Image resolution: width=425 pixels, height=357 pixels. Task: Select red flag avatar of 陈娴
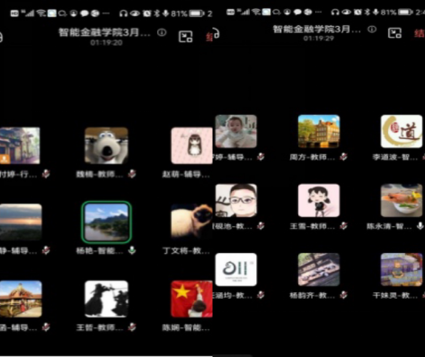(191, 299)
